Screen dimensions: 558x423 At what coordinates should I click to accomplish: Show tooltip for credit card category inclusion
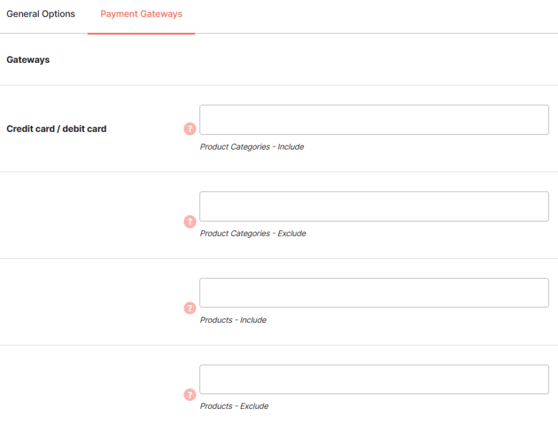[x=190, y=129]
